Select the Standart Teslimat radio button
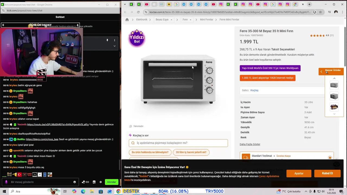 pyautogui.click(x=330, y=158)
